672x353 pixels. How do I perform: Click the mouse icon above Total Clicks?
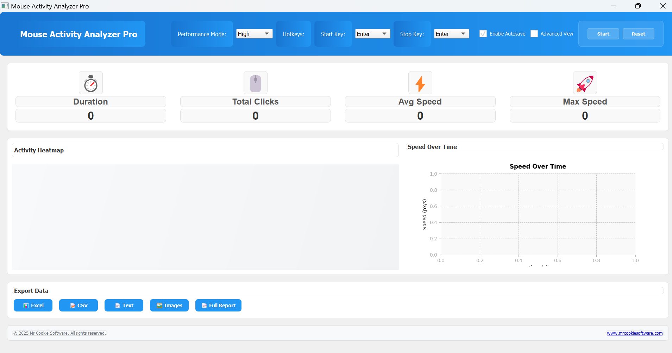click(x=255, y=83)
